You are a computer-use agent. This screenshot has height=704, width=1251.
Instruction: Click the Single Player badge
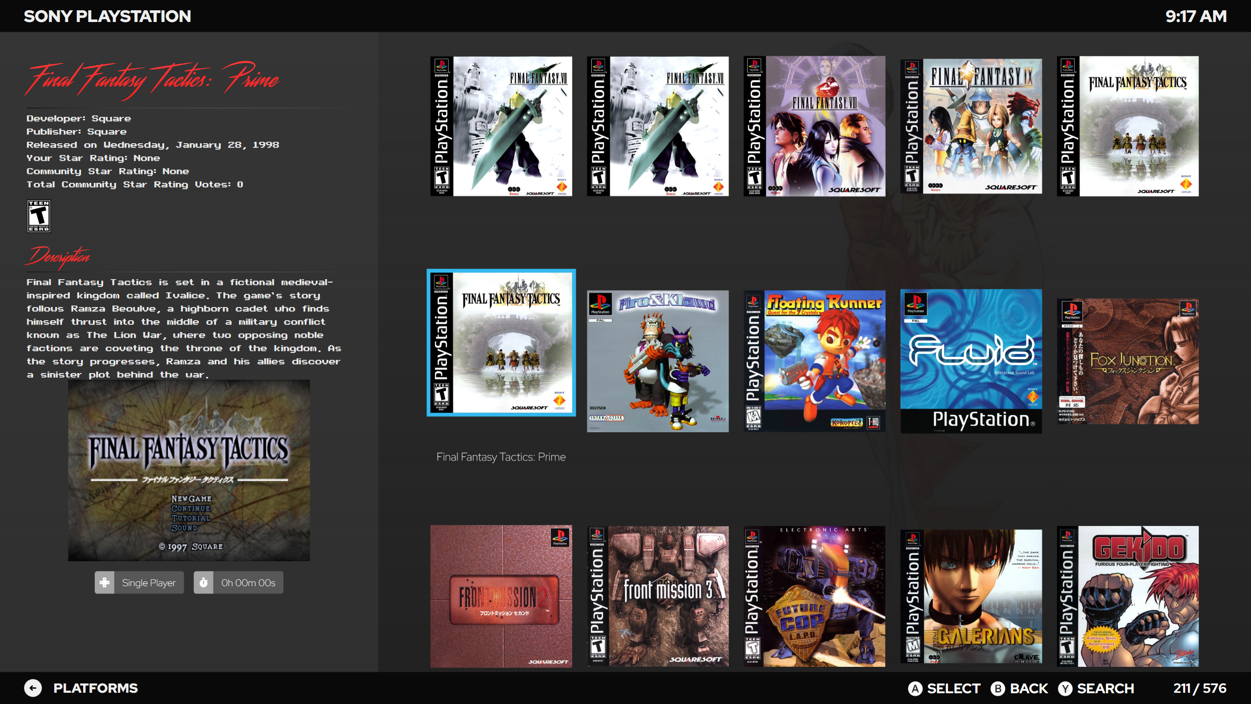coord(139,582)
